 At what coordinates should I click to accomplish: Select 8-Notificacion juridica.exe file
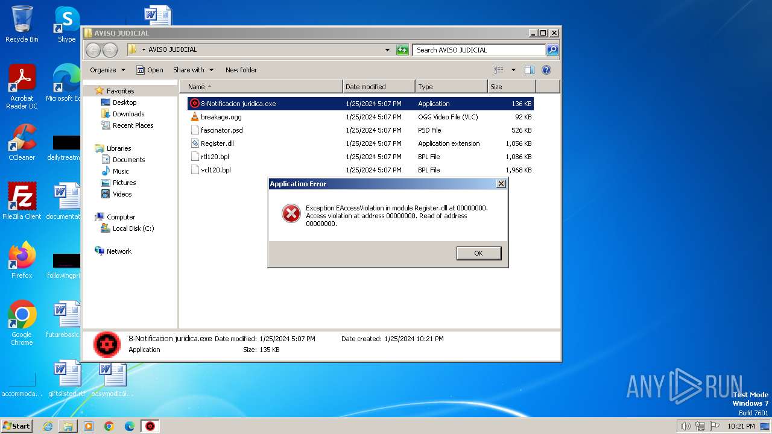pos(360,104)
